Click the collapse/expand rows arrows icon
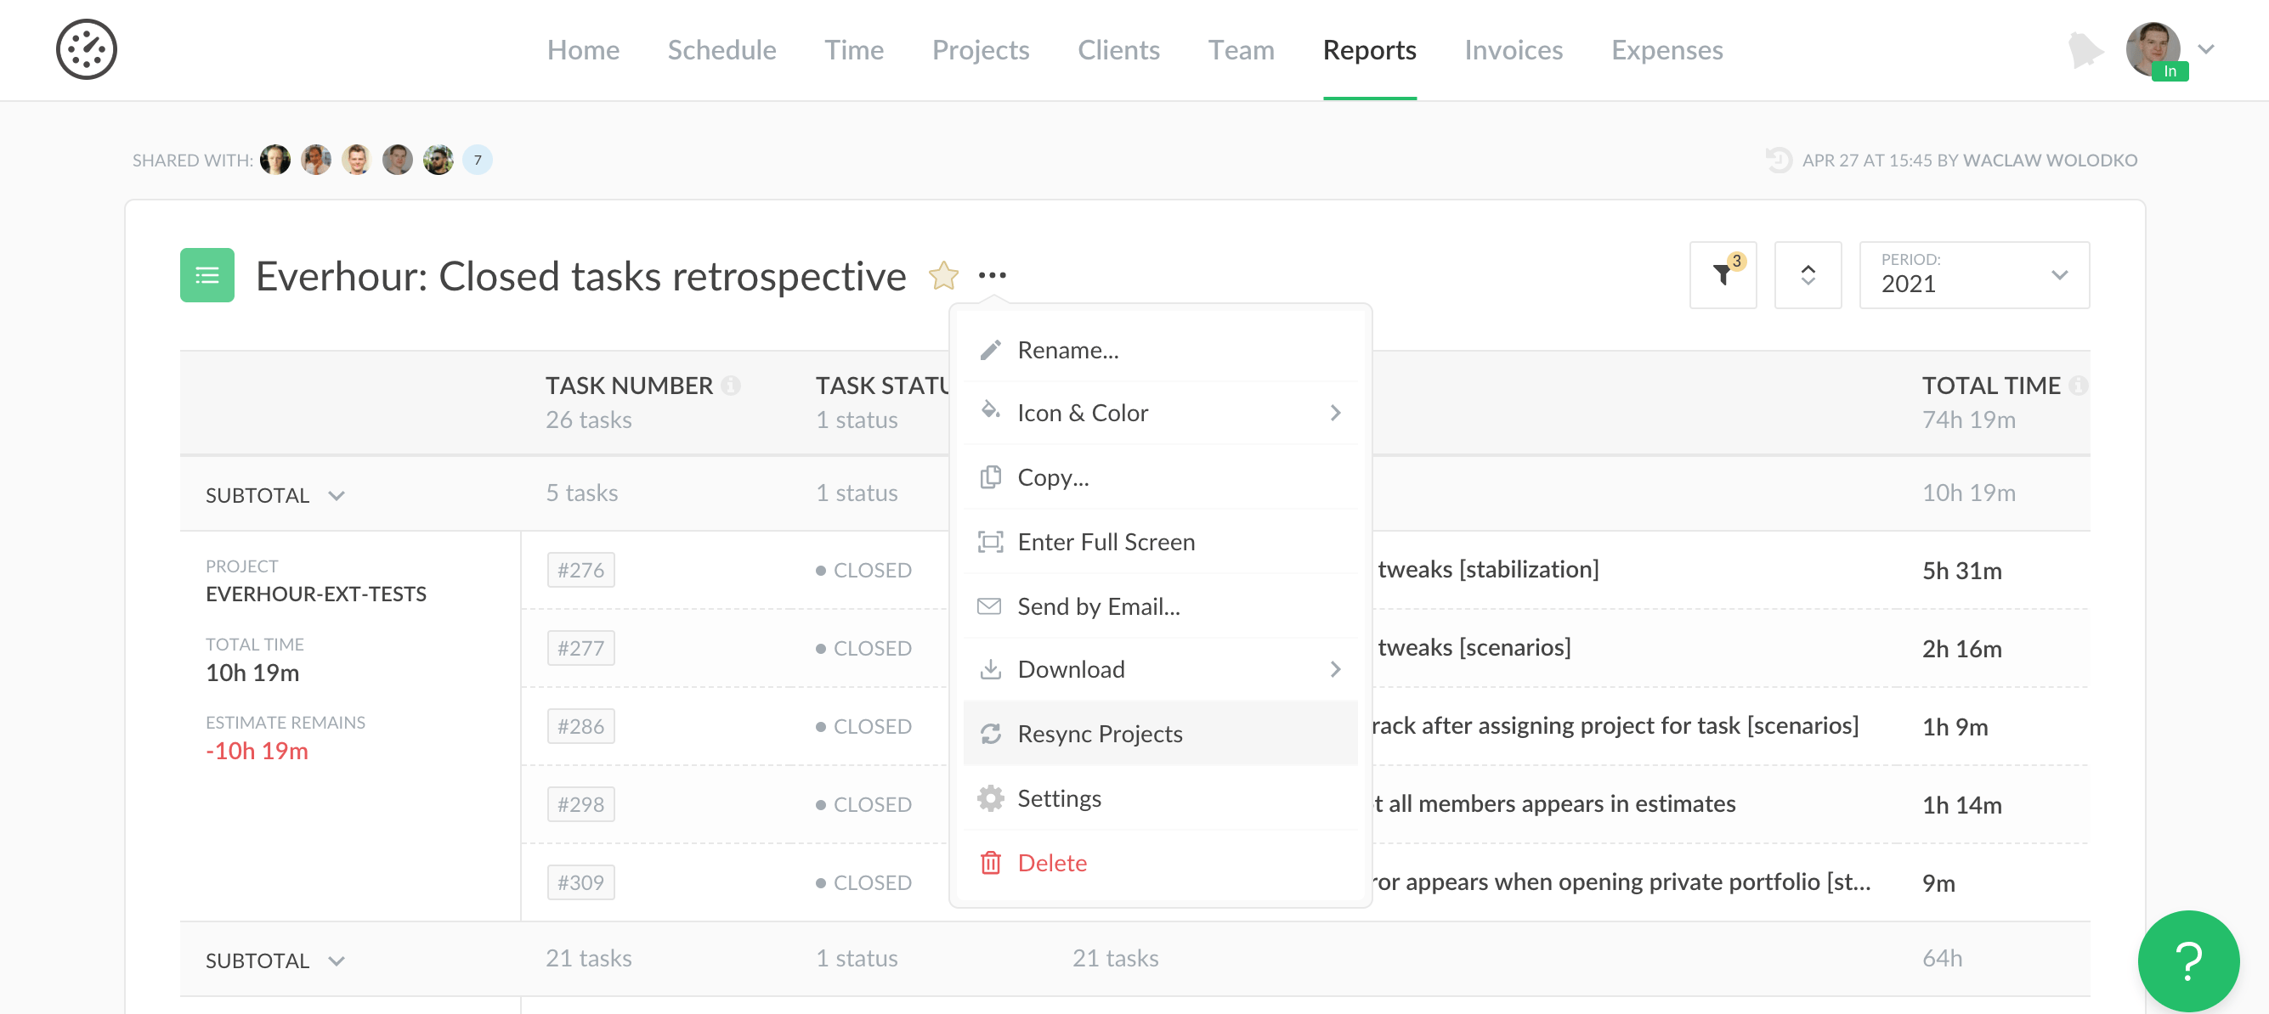Viewport: 2269px width, 1014px height. 1808,274
